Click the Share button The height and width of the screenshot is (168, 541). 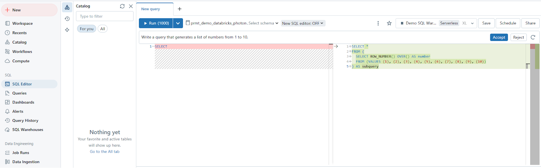click(x=530, y=23)
